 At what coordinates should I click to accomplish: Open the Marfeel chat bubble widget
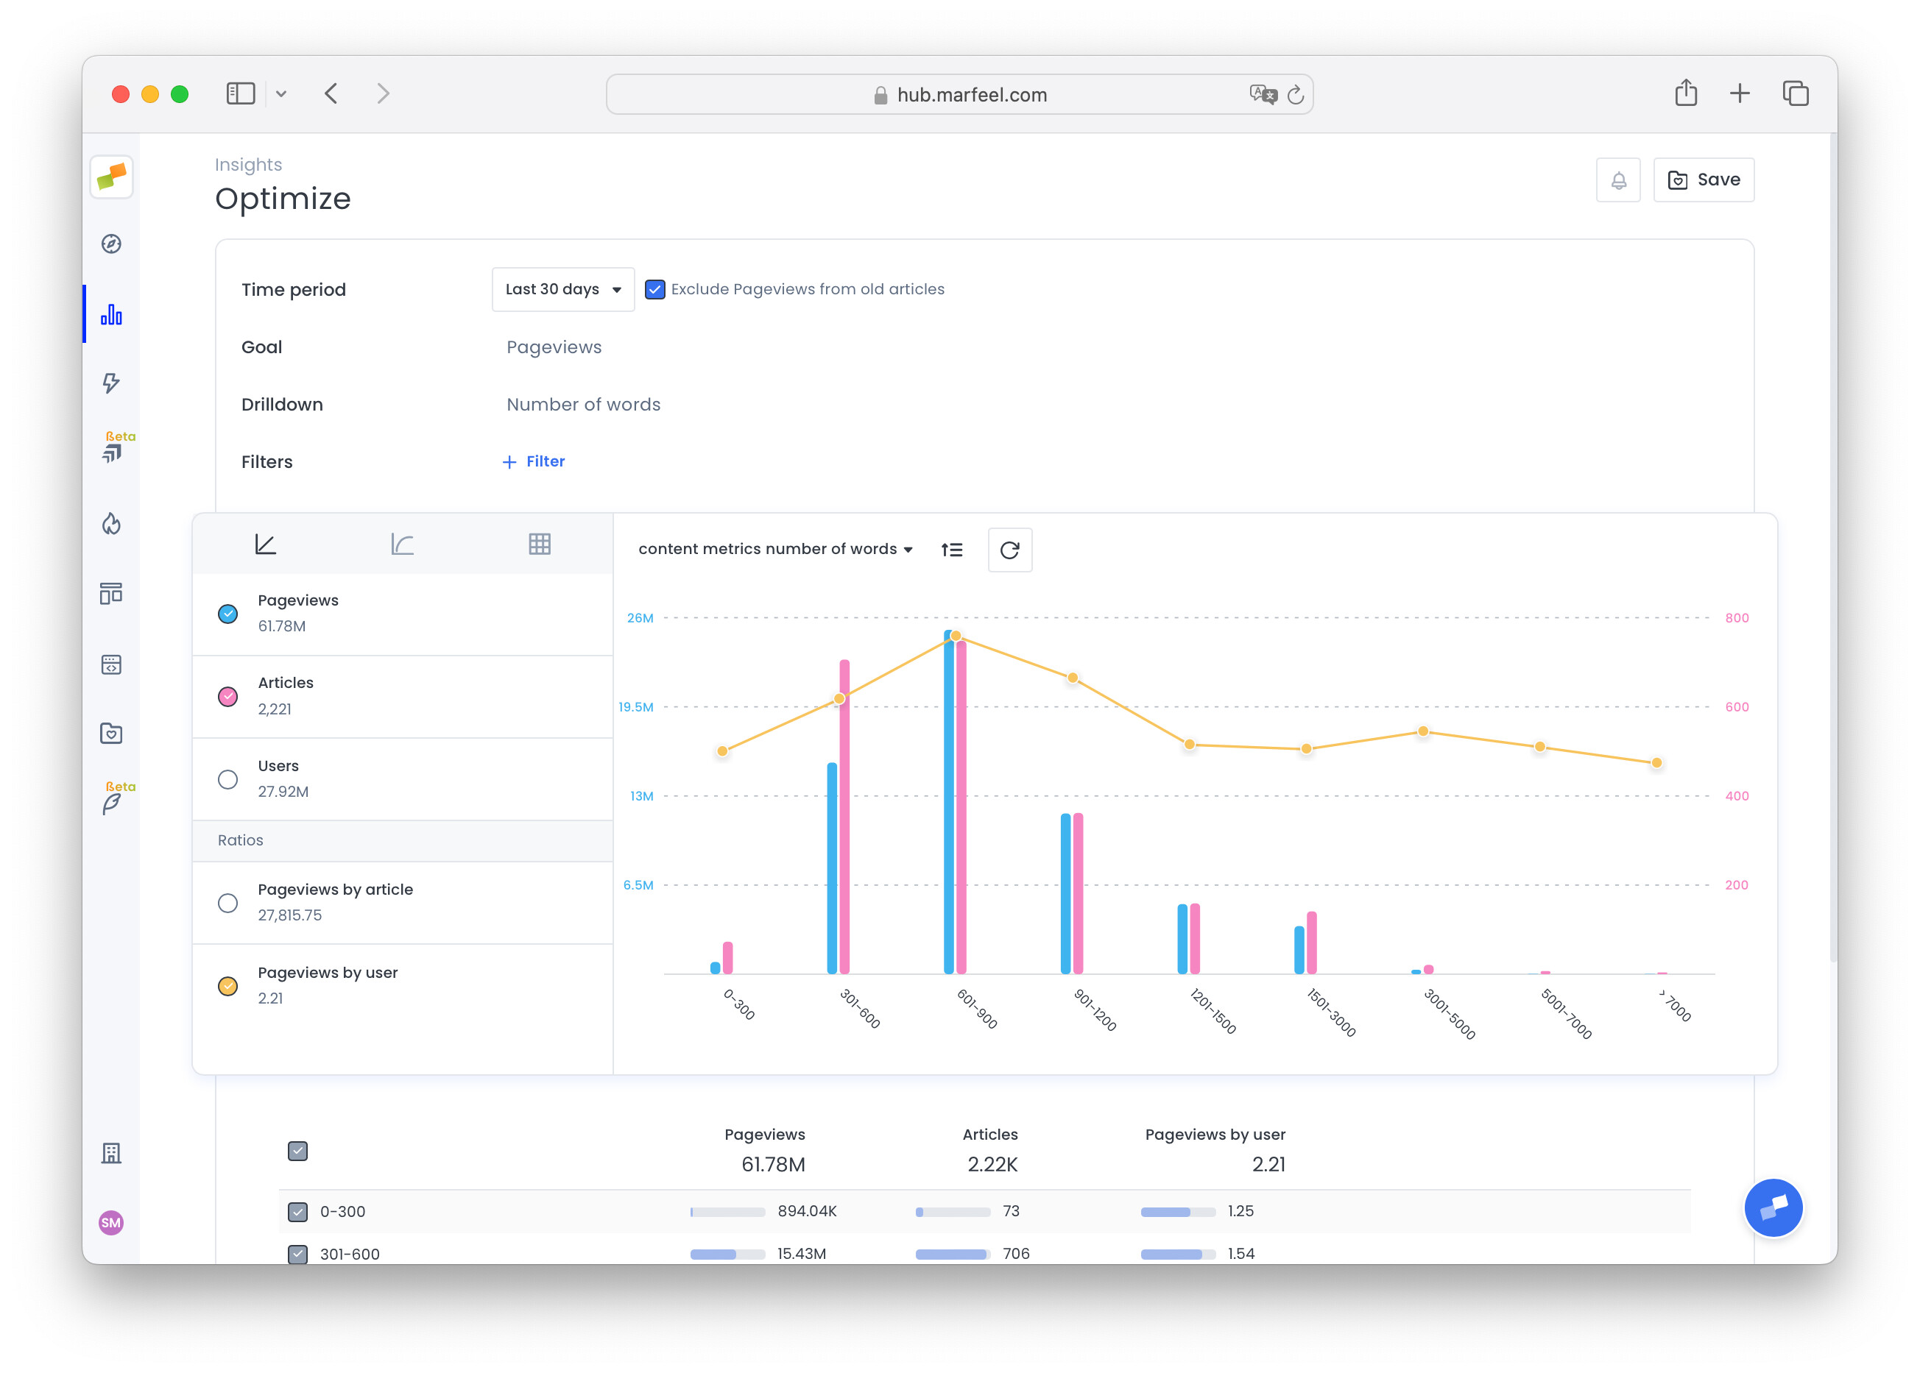(x=1773, y=1207)
